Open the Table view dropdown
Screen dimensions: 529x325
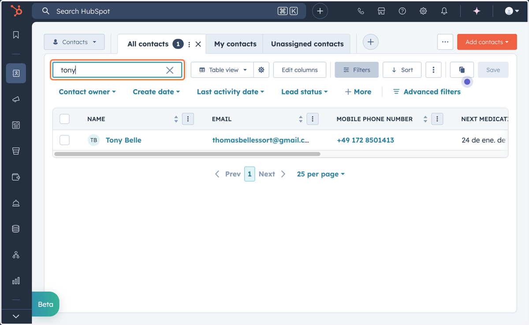coord(222,70)
